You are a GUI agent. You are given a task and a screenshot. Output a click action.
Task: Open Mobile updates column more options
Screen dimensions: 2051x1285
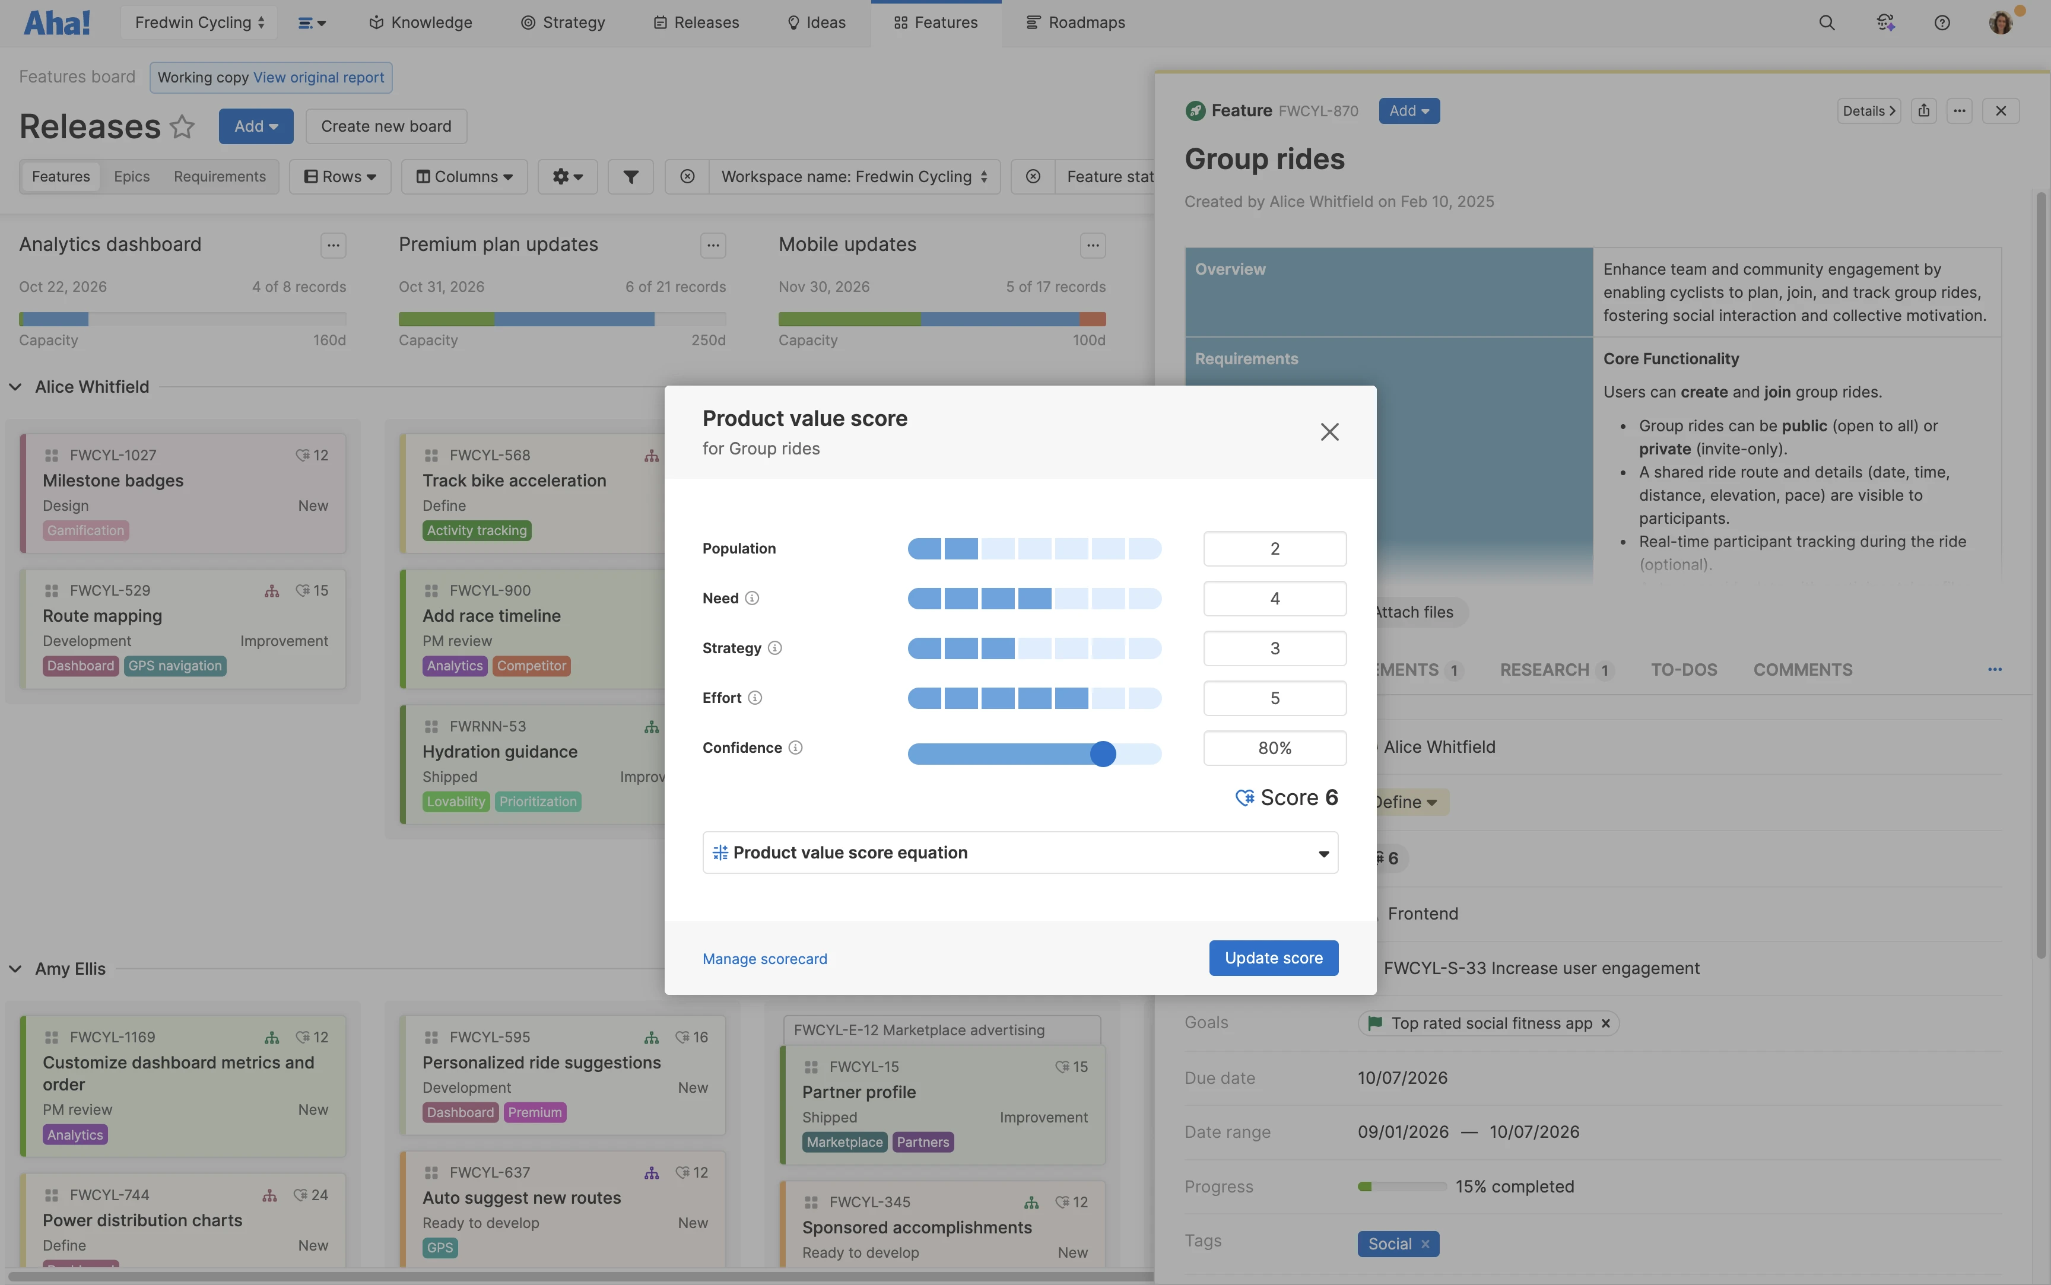pyautogui.click(x=1093, y=246)
